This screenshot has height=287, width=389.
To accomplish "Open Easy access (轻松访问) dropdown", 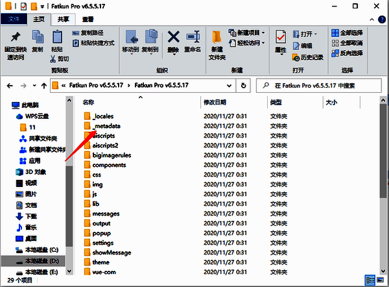I will [x=246, y=43].
